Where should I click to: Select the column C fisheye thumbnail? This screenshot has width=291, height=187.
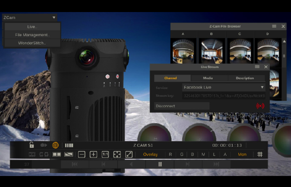pyautogui.click(x=240, y=51)
